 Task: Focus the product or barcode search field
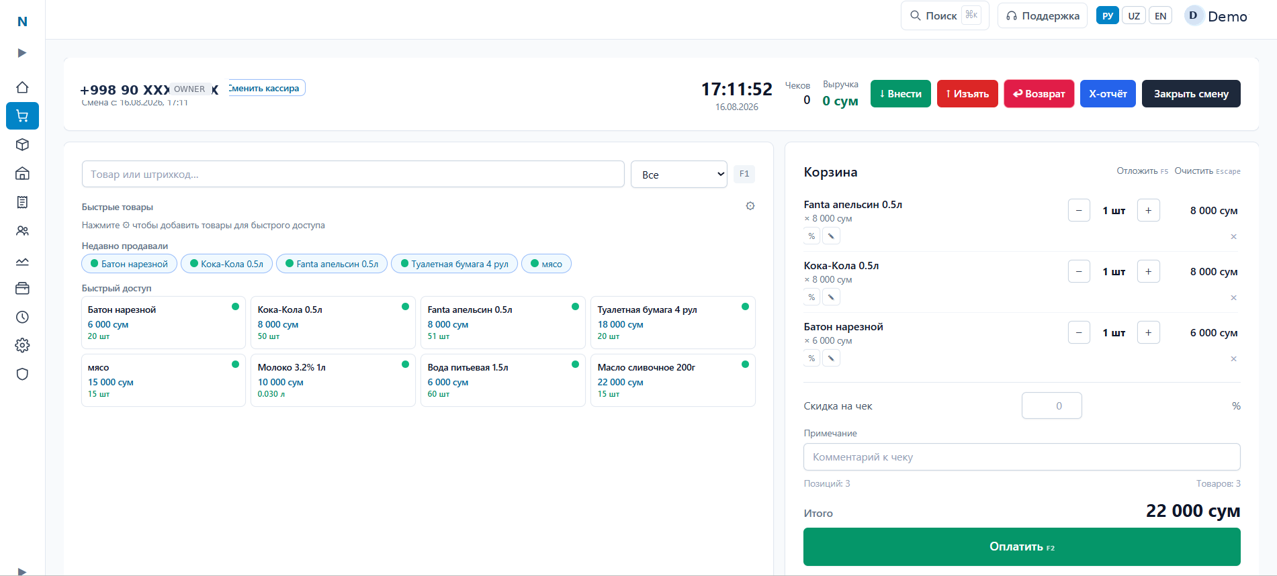(353, 175)
